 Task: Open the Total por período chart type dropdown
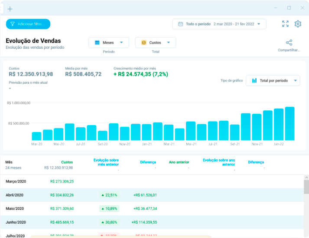[273, 80]
